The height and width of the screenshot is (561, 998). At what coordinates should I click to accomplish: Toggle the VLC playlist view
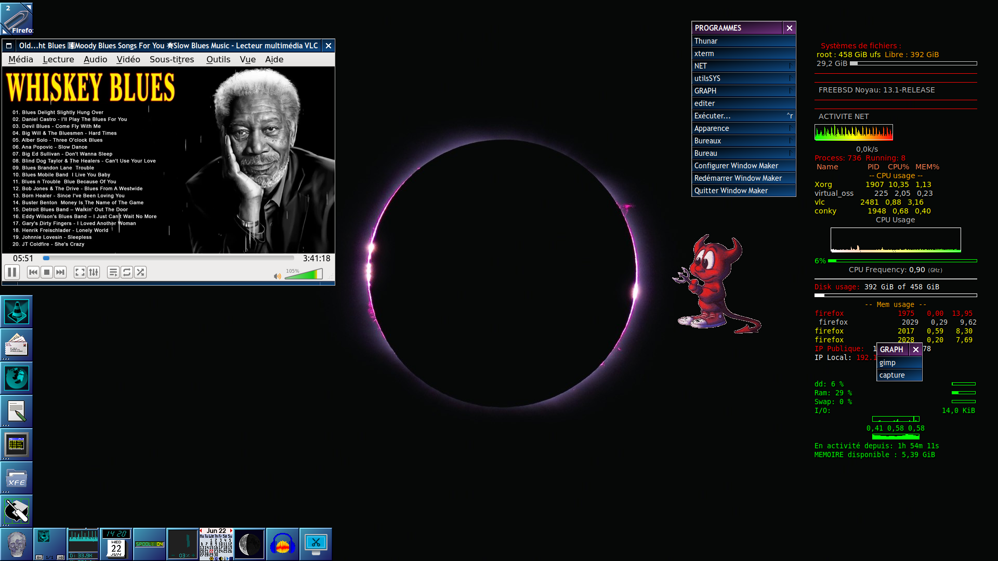coord(113,272)
